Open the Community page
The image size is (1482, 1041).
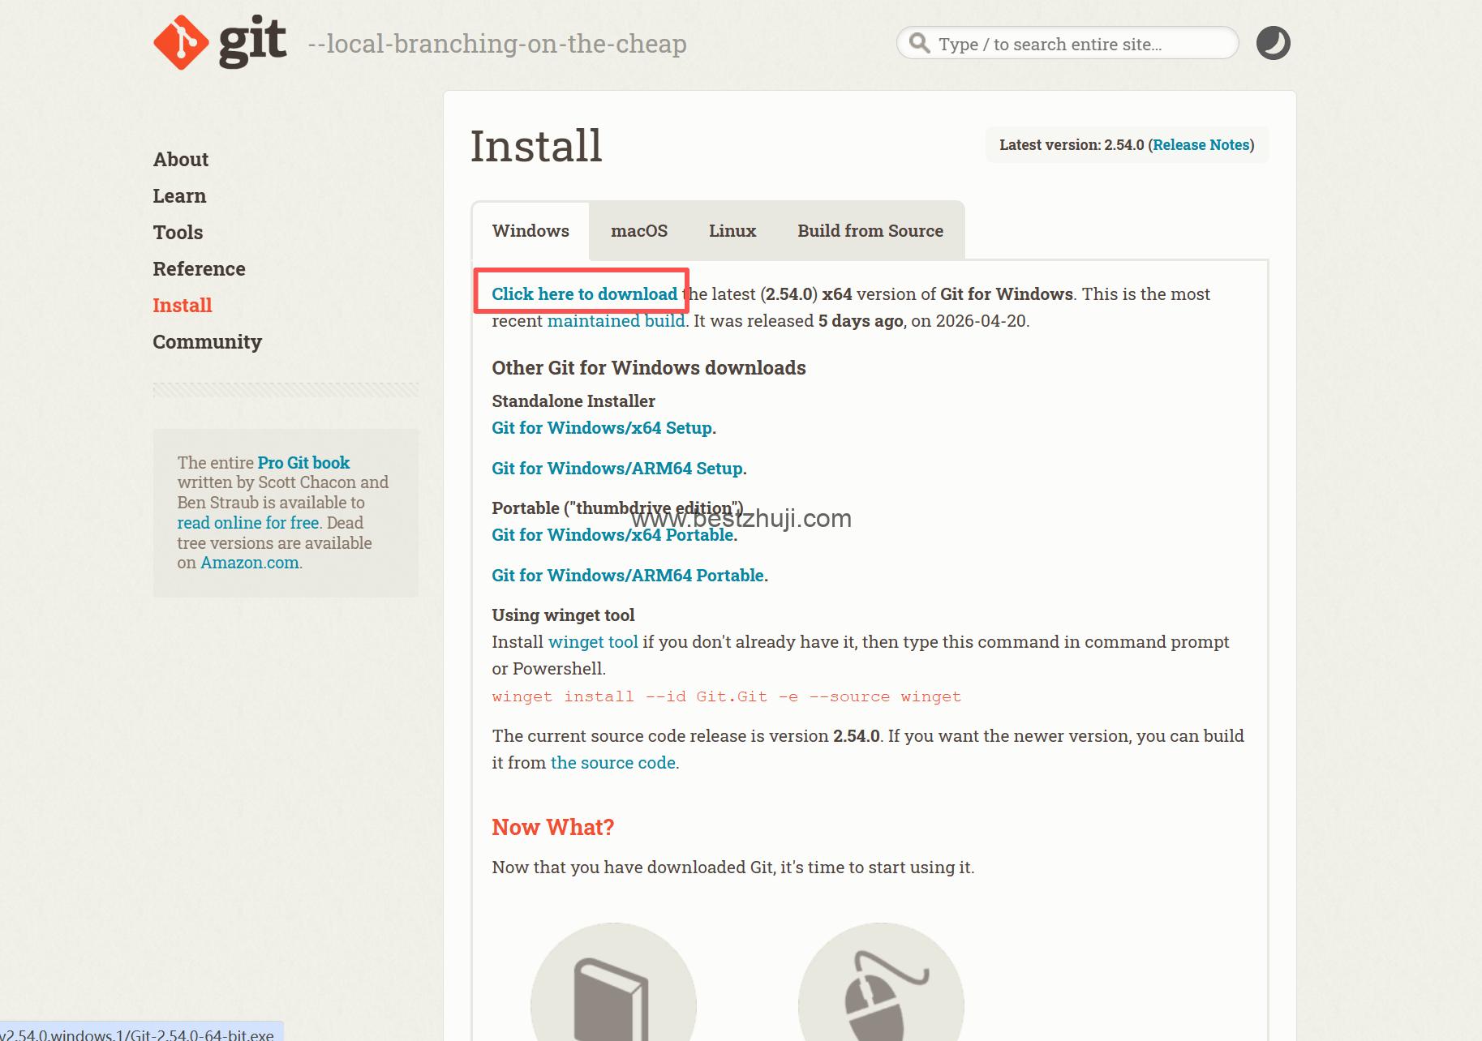[x=208, y=342]
